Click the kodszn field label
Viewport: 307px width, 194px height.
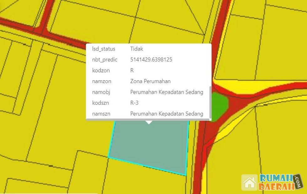(x=101, y=103)
